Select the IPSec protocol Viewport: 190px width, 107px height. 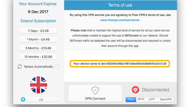coord(131,100)
